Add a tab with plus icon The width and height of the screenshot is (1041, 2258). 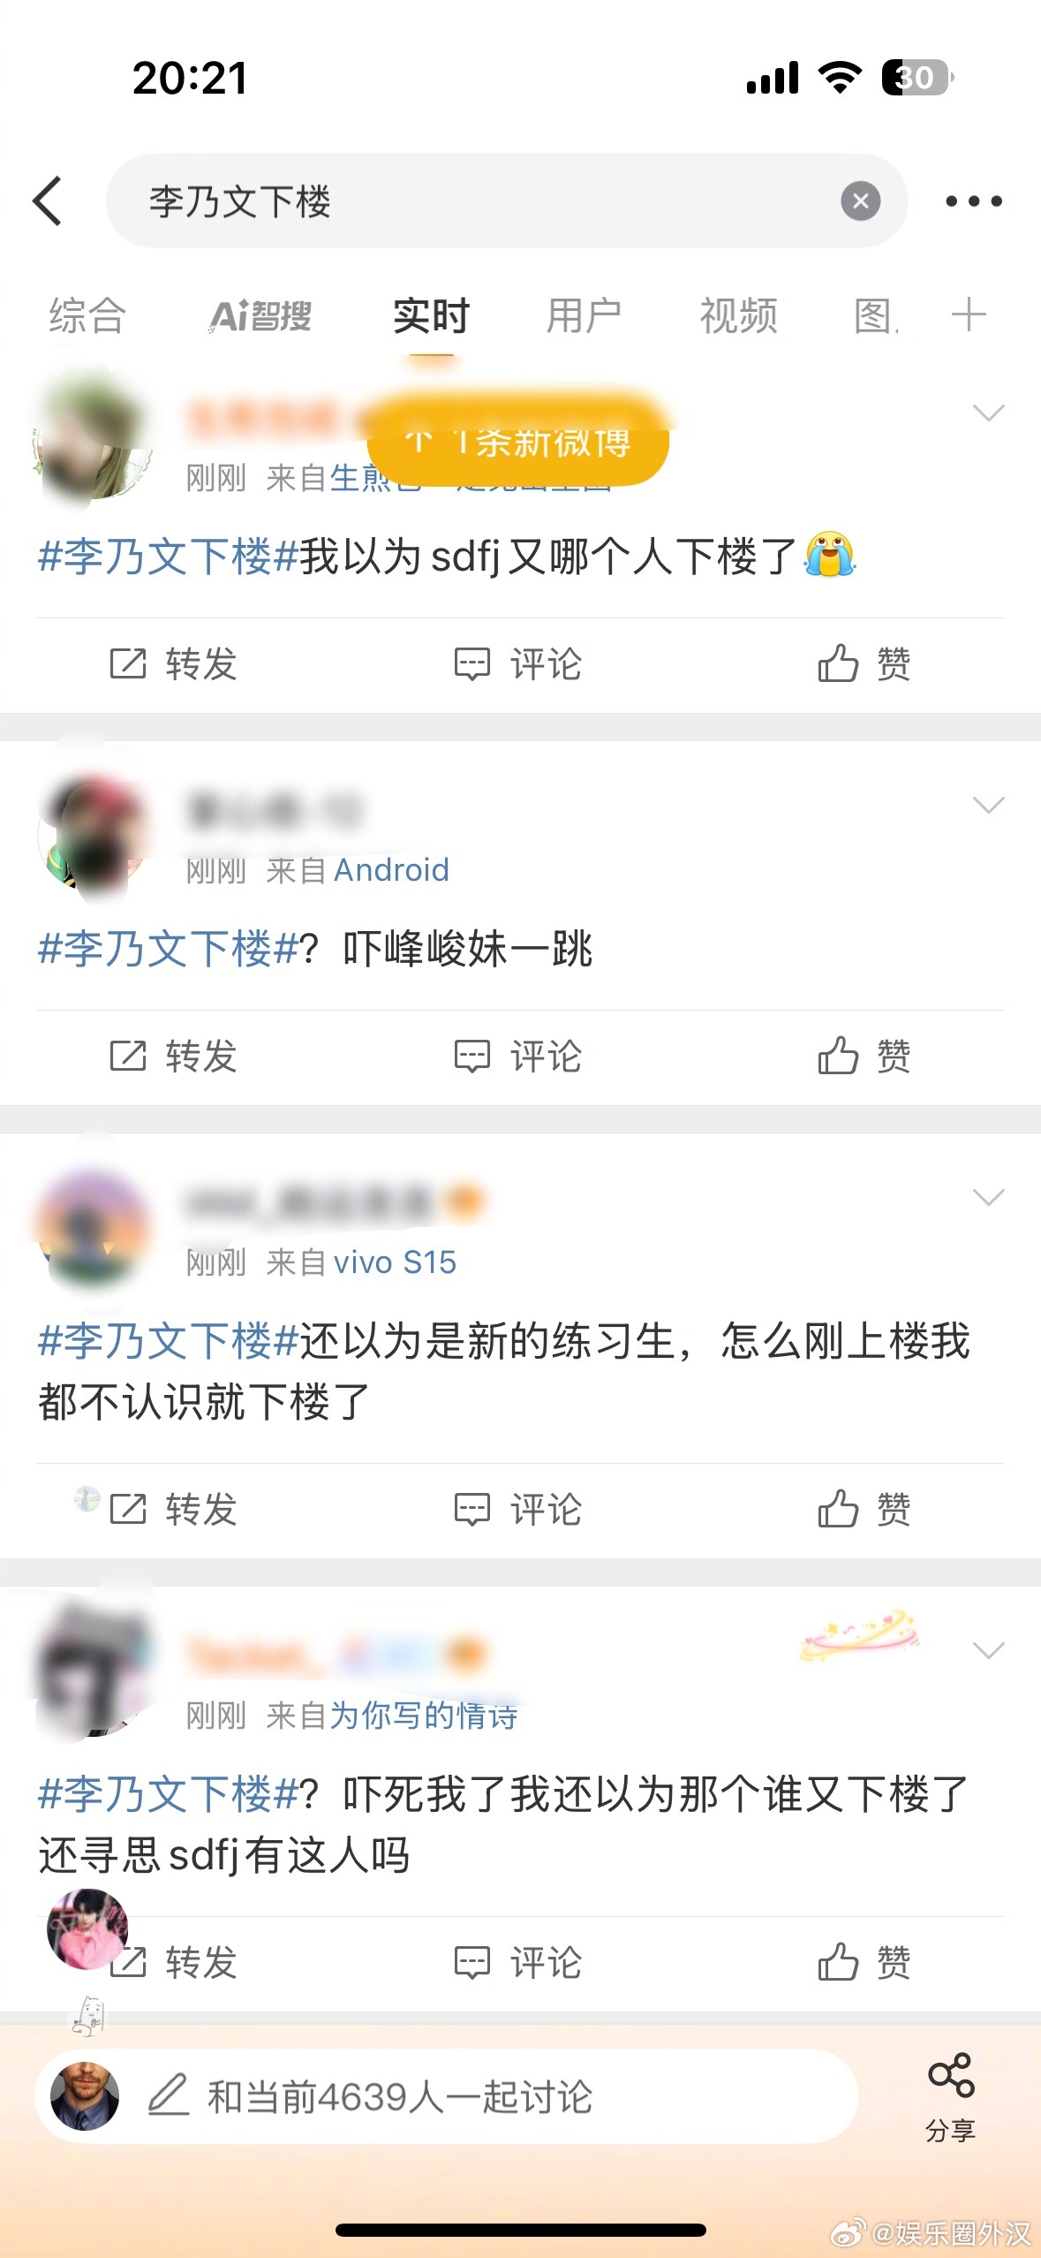[x=969, y=315]
